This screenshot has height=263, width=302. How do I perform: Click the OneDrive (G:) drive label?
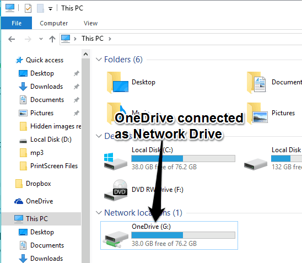151,227
